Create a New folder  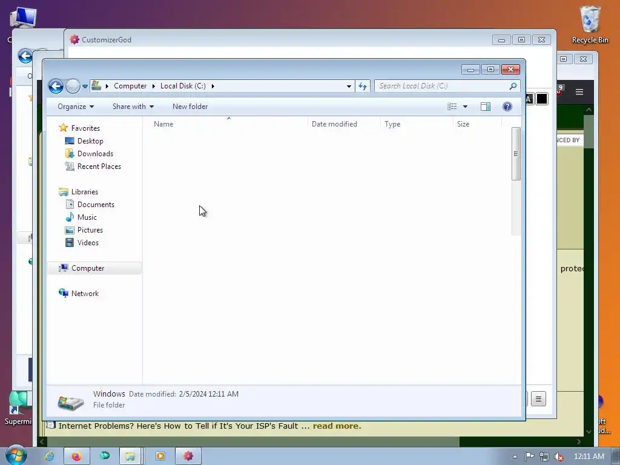(190, 107)
